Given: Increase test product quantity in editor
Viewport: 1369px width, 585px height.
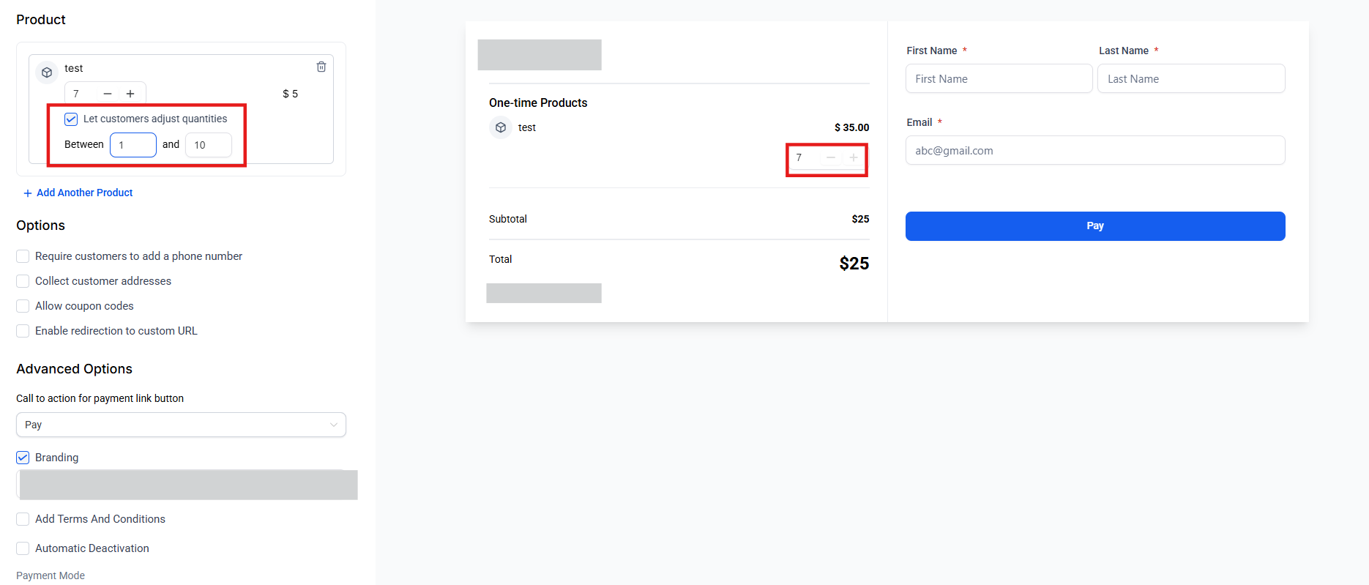Looking at the screenshot, I should pyautogui.click(x=130, y=94).
